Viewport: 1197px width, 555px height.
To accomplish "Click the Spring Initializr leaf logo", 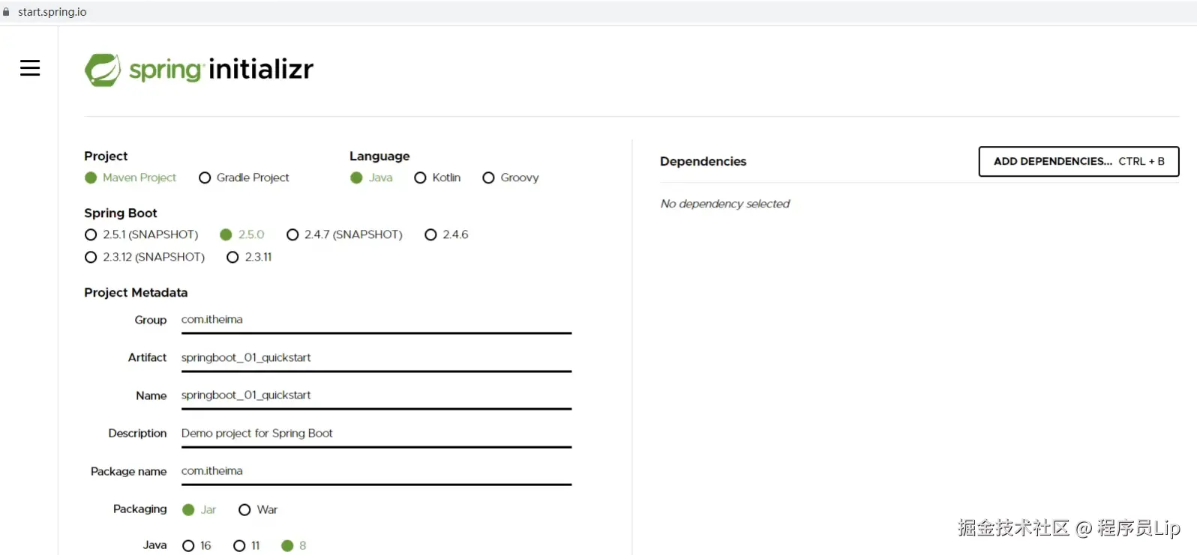I will [103, 70].
